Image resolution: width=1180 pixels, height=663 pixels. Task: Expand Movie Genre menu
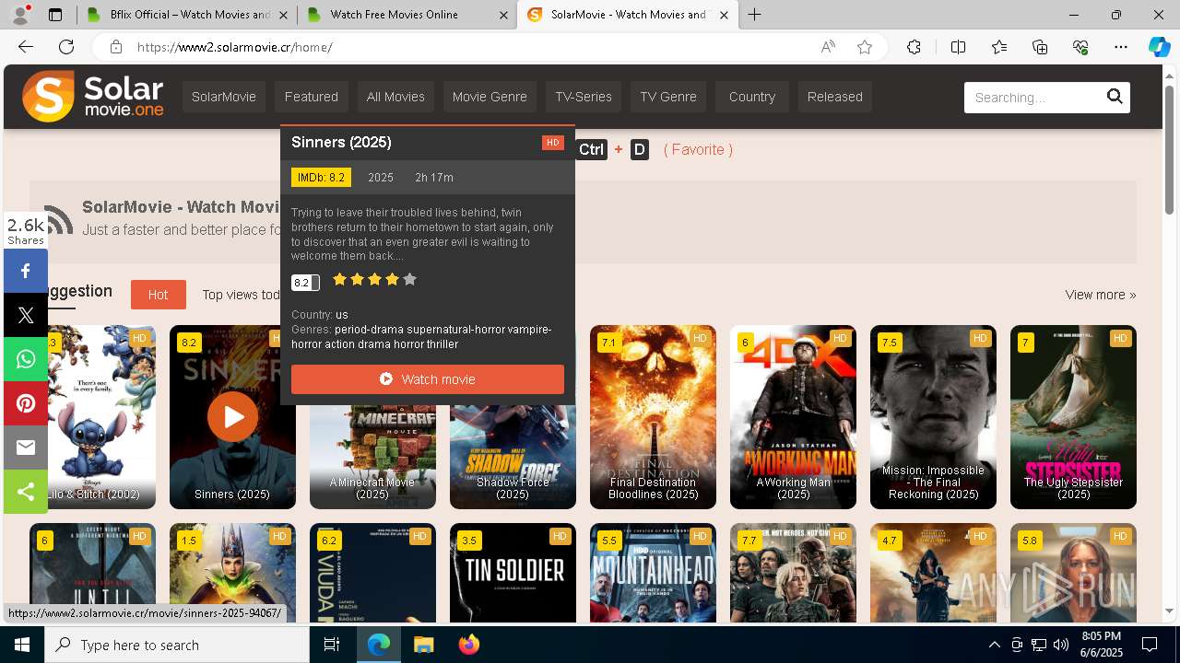coord(490,97)
